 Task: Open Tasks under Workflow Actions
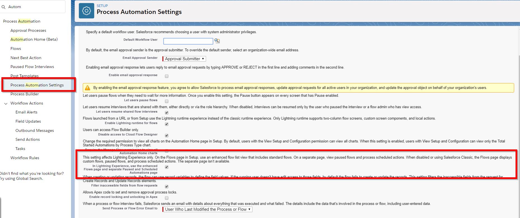[x=20, y=149]
